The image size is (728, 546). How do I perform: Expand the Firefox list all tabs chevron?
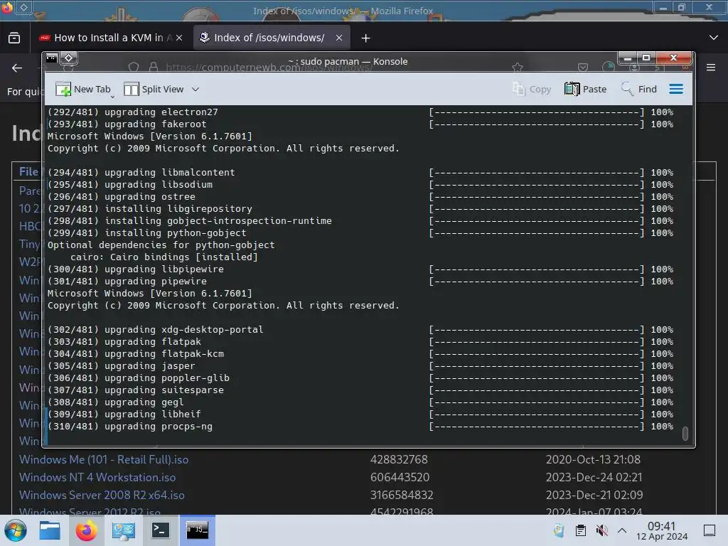714,38
